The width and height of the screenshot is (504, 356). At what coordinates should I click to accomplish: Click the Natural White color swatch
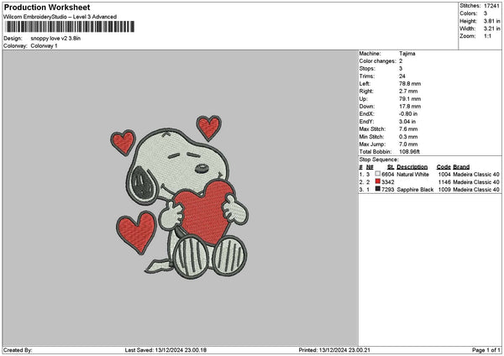[378, 174]
